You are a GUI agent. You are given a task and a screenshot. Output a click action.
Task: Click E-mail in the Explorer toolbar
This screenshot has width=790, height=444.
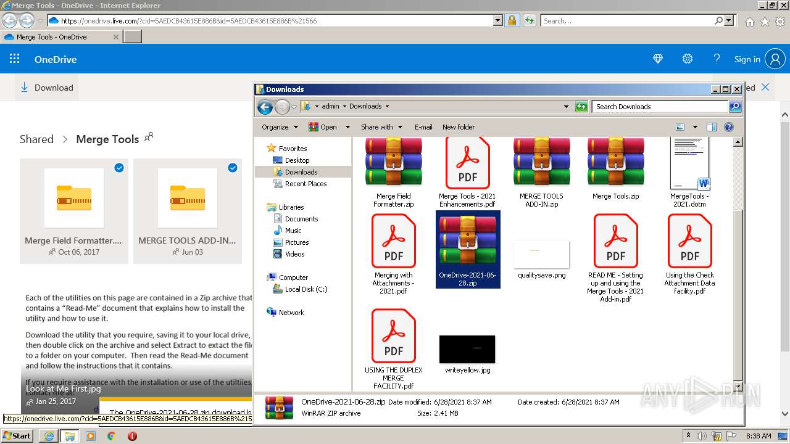point(423,127)
